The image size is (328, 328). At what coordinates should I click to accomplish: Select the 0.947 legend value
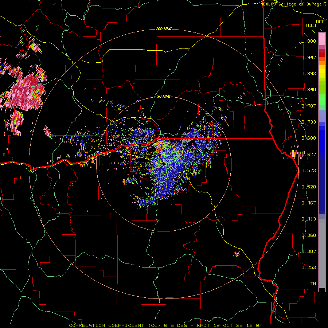point(309,57)
